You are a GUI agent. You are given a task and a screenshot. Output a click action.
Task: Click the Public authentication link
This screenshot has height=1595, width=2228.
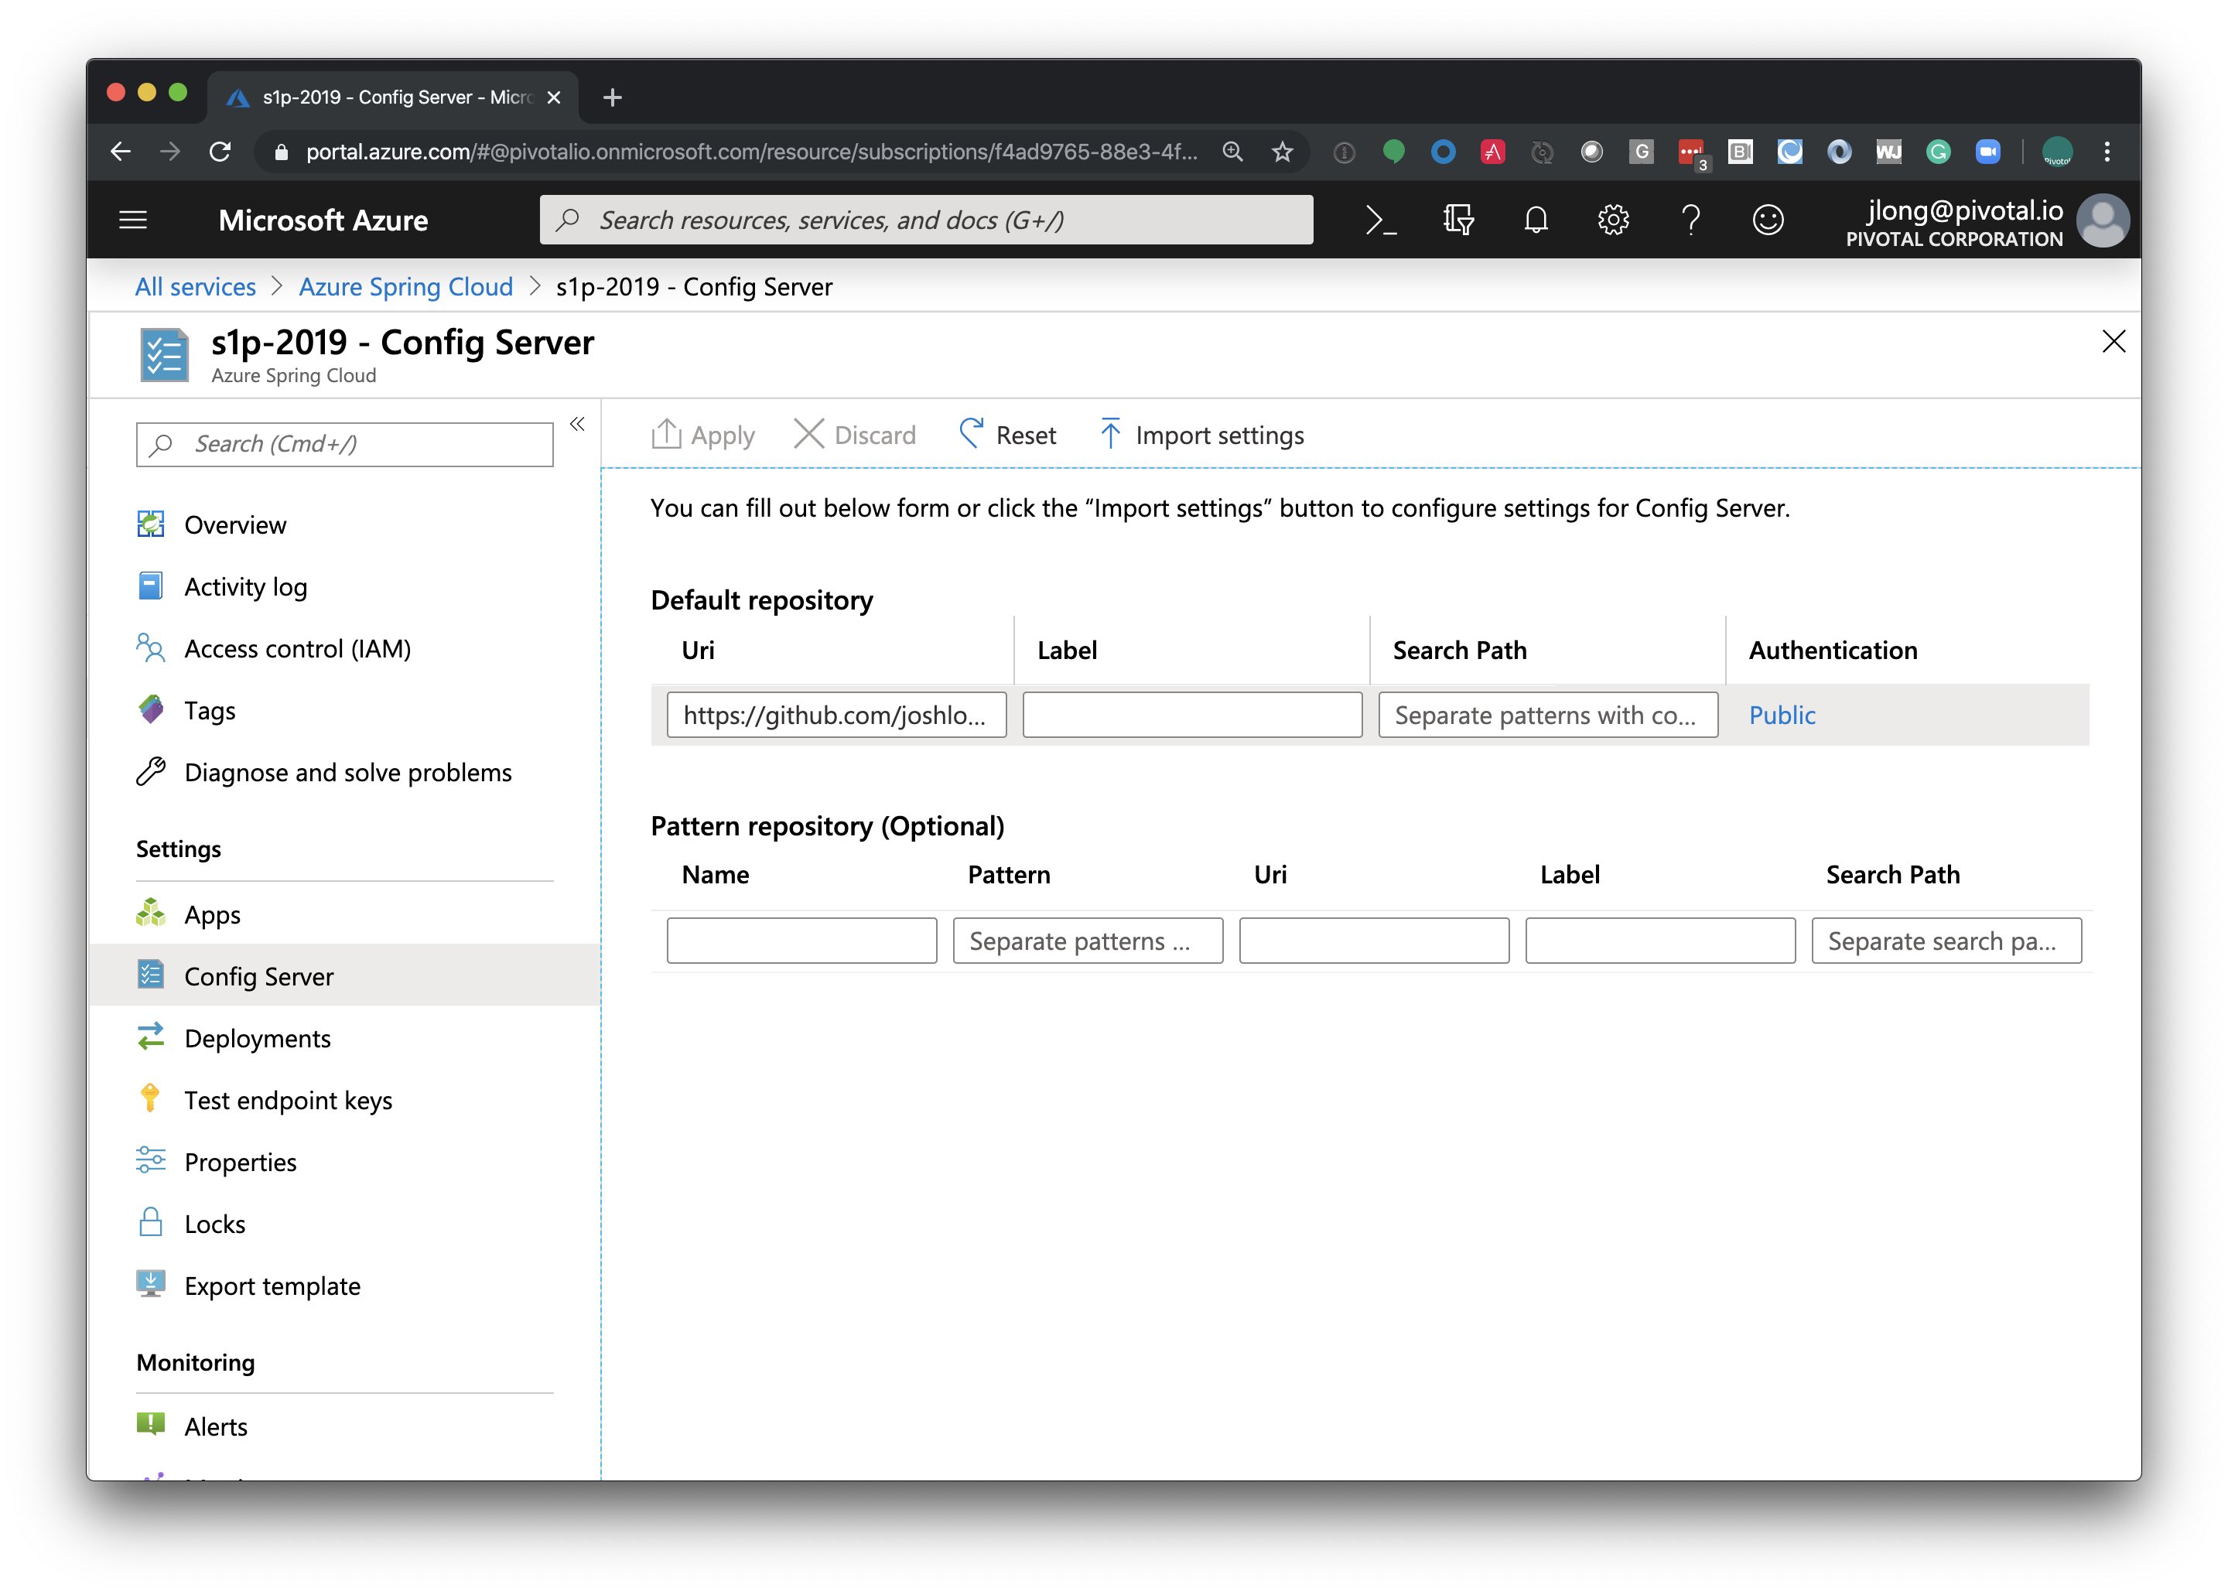click(x=1781, y=715)
